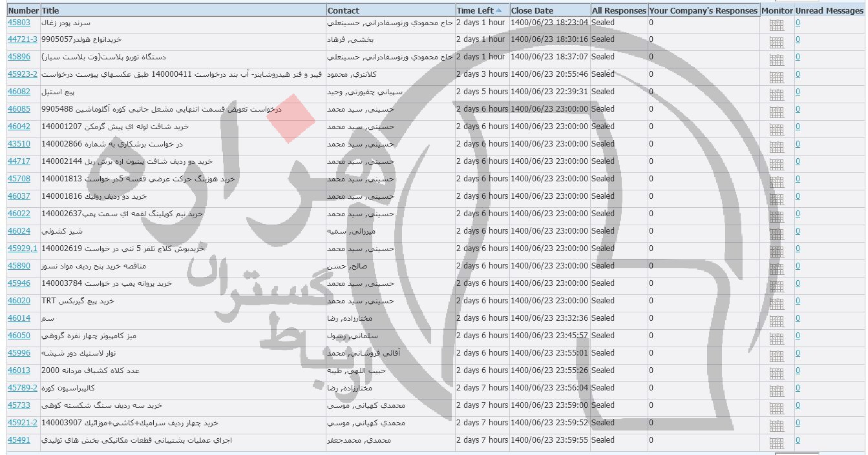
Task: Click the Number column header
Action: pos(23,10)
